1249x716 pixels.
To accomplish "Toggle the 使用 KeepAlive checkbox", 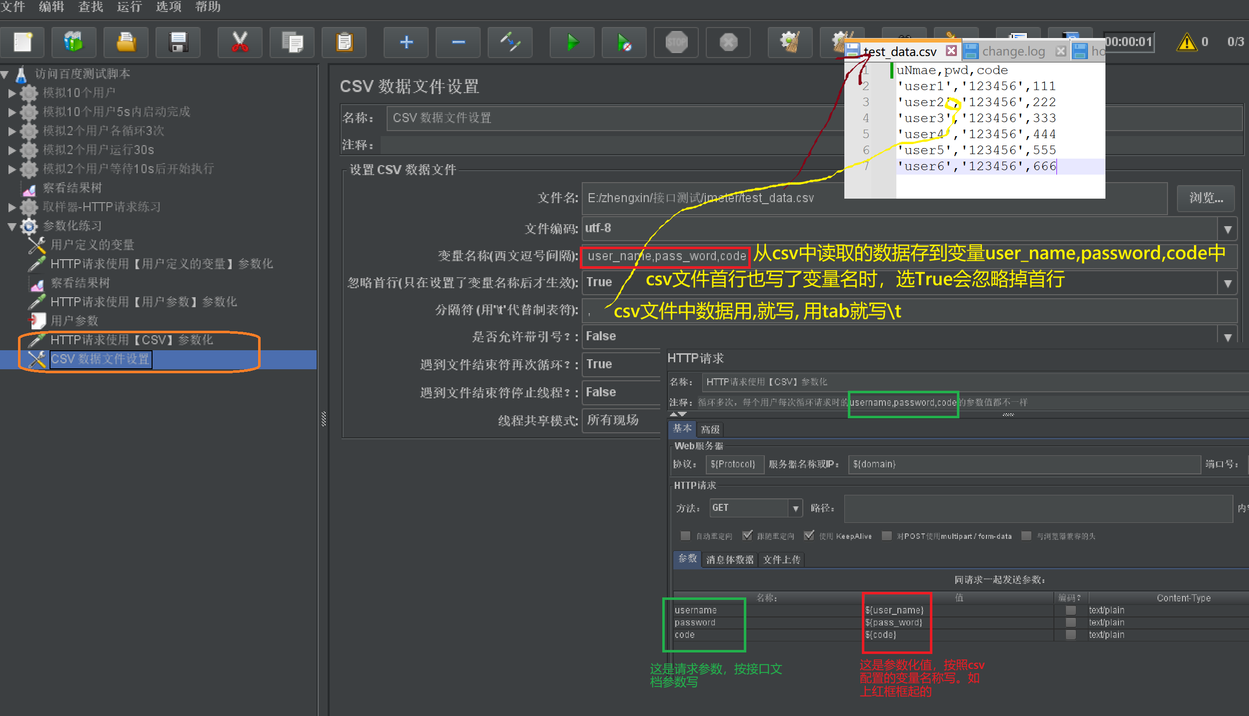I will click(809, 536).
